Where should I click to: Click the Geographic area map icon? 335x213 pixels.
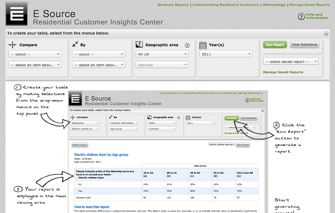(139, 44)
